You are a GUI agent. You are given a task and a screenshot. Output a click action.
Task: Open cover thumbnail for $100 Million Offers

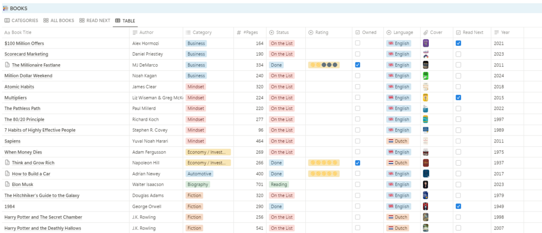[x=426, y=43]
